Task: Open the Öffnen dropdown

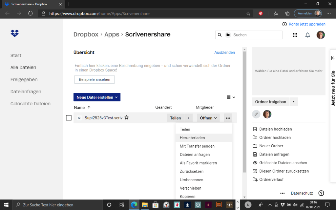Action: click(208, 118)
